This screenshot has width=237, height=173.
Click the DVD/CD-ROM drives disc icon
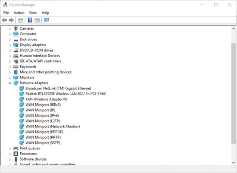[16, 50]
